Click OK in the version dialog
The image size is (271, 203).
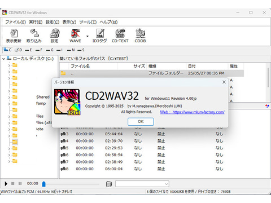pyautogui.click(x=141, y=122)
